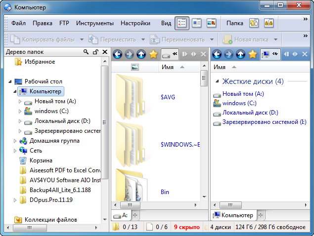The height and width of the screenshot is (236, 314).
Task: Open the Инструменты menu
Action: 95,23
